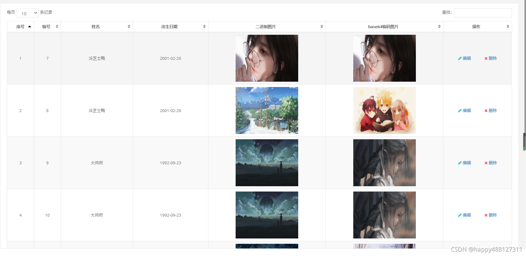Select name 冷芝士鸭 in row 2
526x256 pixels.
click(97, 110)
